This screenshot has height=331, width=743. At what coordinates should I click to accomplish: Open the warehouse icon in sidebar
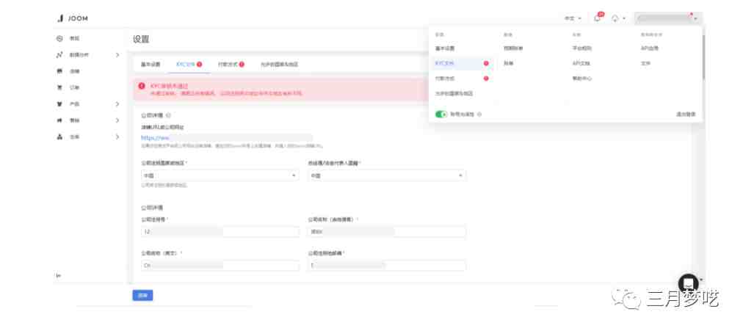click(x=59, y=137)
